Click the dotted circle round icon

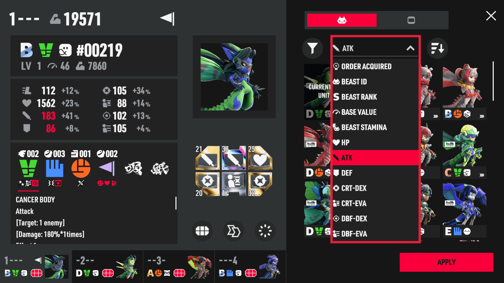pyautogui.click(x=265, y=231)
